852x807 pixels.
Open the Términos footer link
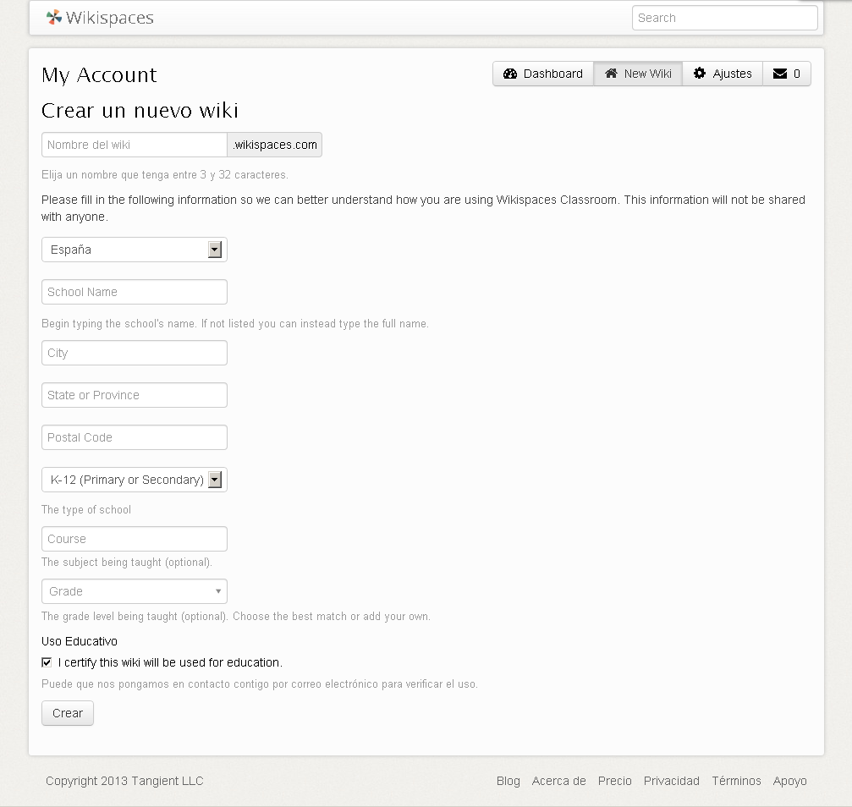(736, 781)
